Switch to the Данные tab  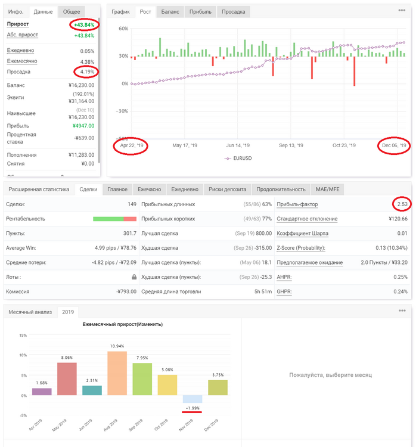click(43, 12)
